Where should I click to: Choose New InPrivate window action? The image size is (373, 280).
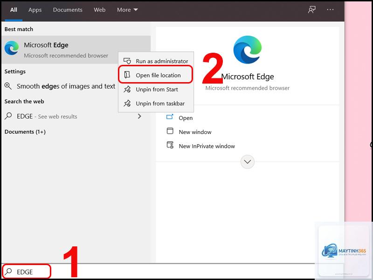point(207,146)
